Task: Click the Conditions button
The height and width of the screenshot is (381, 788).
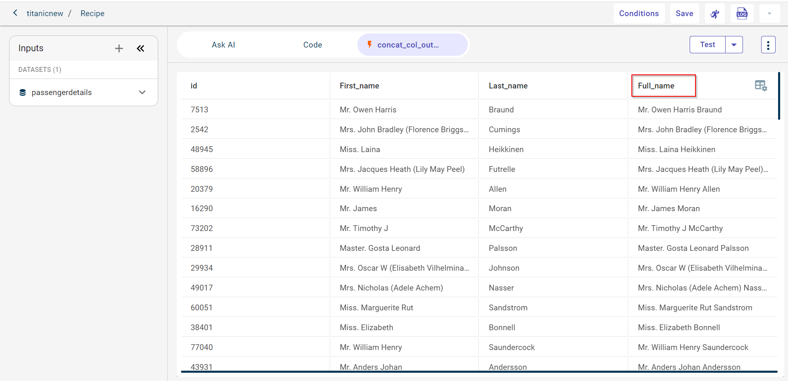Action: [x=638, y=14]
